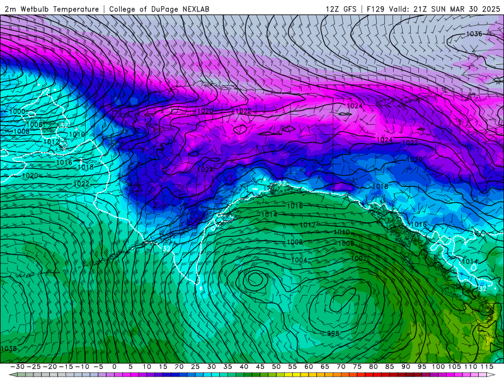The height and width of the screenshot is (378, 504).
Task: Select the 1036 pressure contour label
Action: [474, 34]
